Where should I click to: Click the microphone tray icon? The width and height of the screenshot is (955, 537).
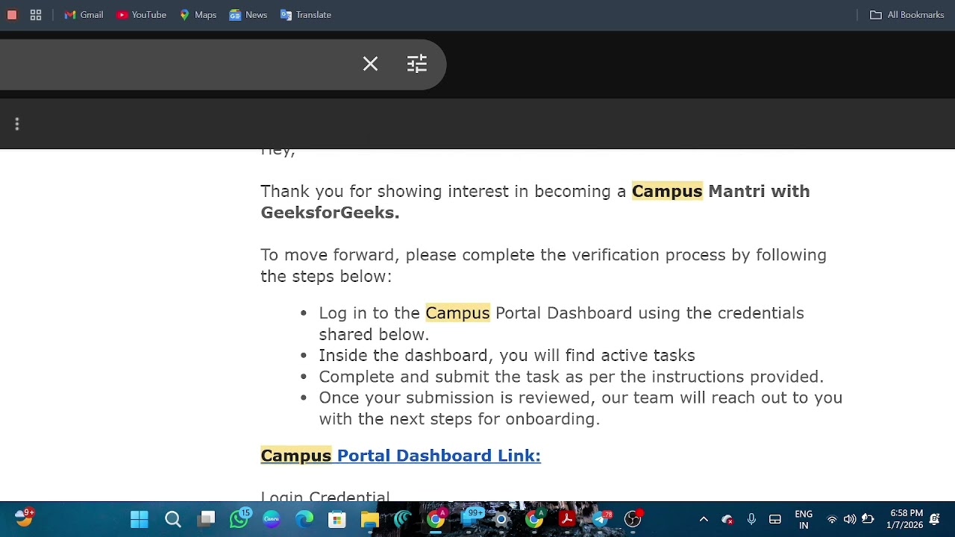(751, 519)
